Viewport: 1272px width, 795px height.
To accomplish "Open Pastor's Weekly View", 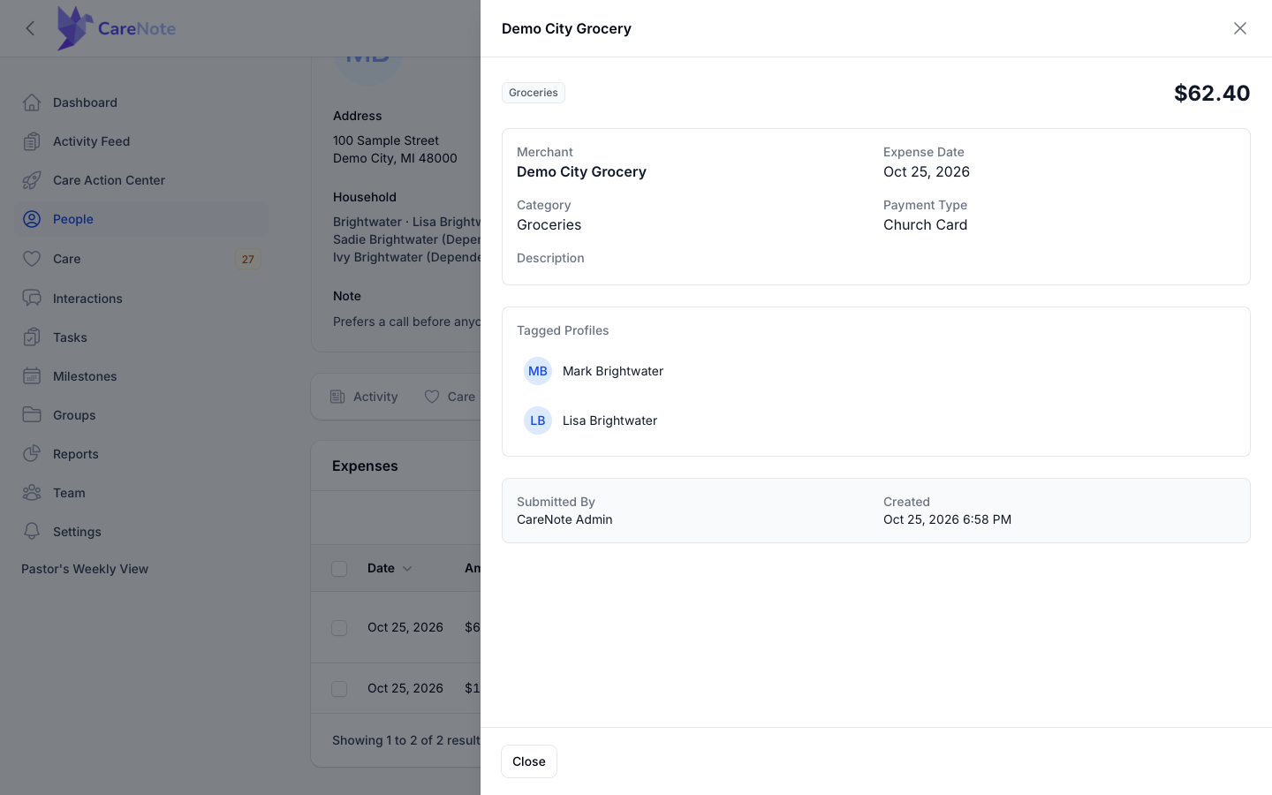I will [x=85, y=569].
